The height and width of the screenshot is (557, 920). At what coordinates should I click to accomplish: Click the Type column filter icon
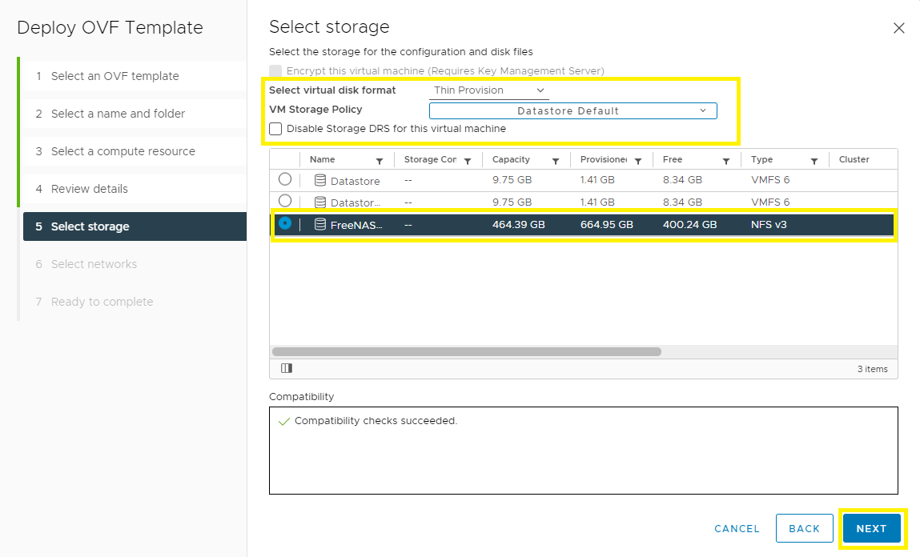[x=814, y=161]
